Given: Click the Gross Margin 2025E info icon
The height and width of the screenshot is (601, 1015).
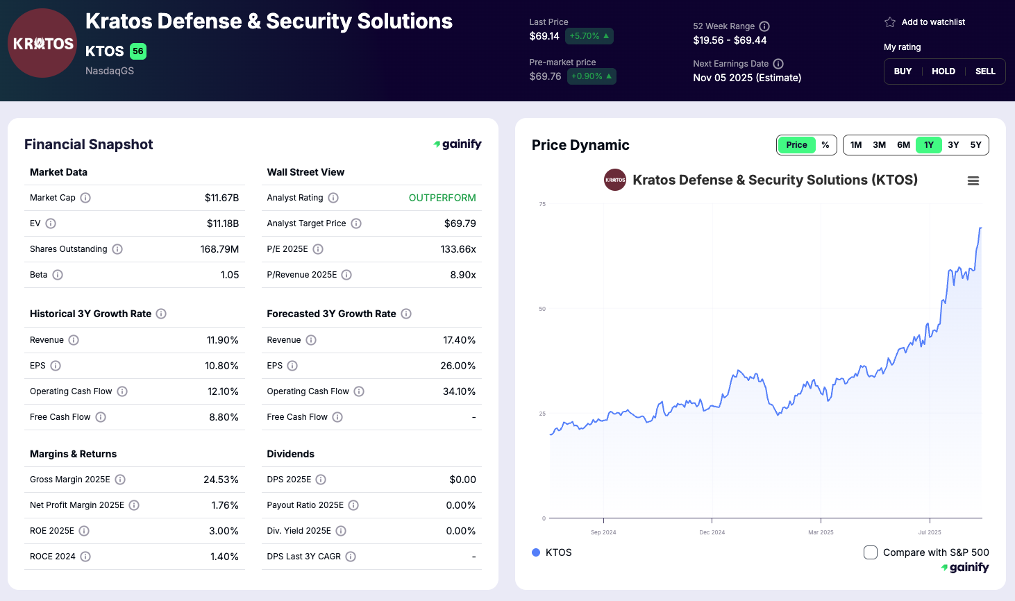Looking at the screenshot, I should (x=120, y=480).
